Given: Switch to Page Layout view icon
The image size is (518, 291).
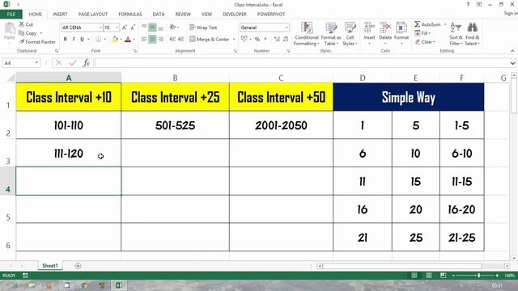Looking at the screenshot, I should click(x=428, y=275).
